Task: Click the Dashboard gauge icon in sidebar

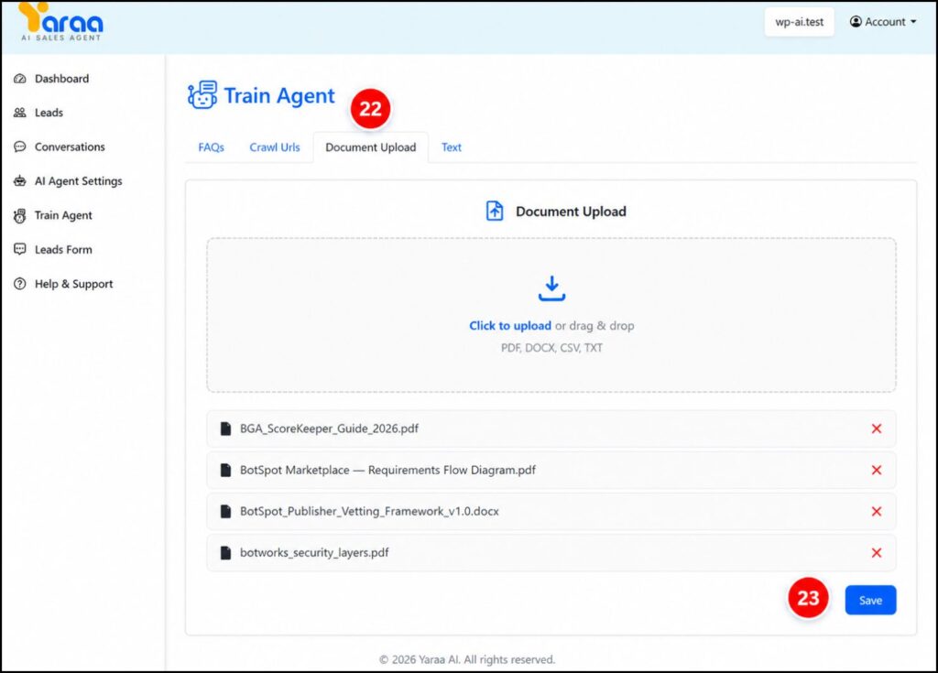Action: [x=20, y=79]
